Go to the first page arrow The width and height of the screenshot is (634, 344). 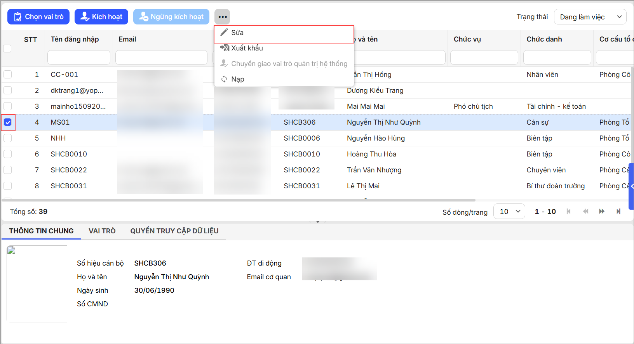click(569, 212)
